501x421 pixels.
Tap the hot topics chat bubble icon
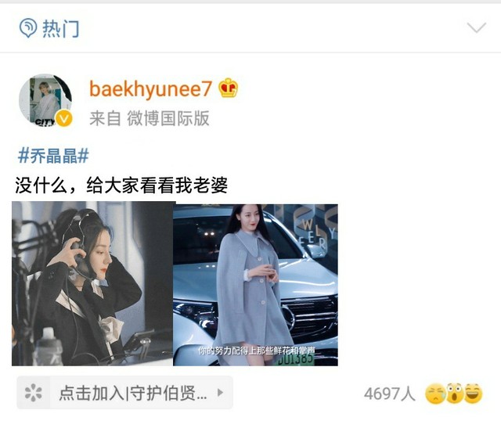click(x=28, y=28)
